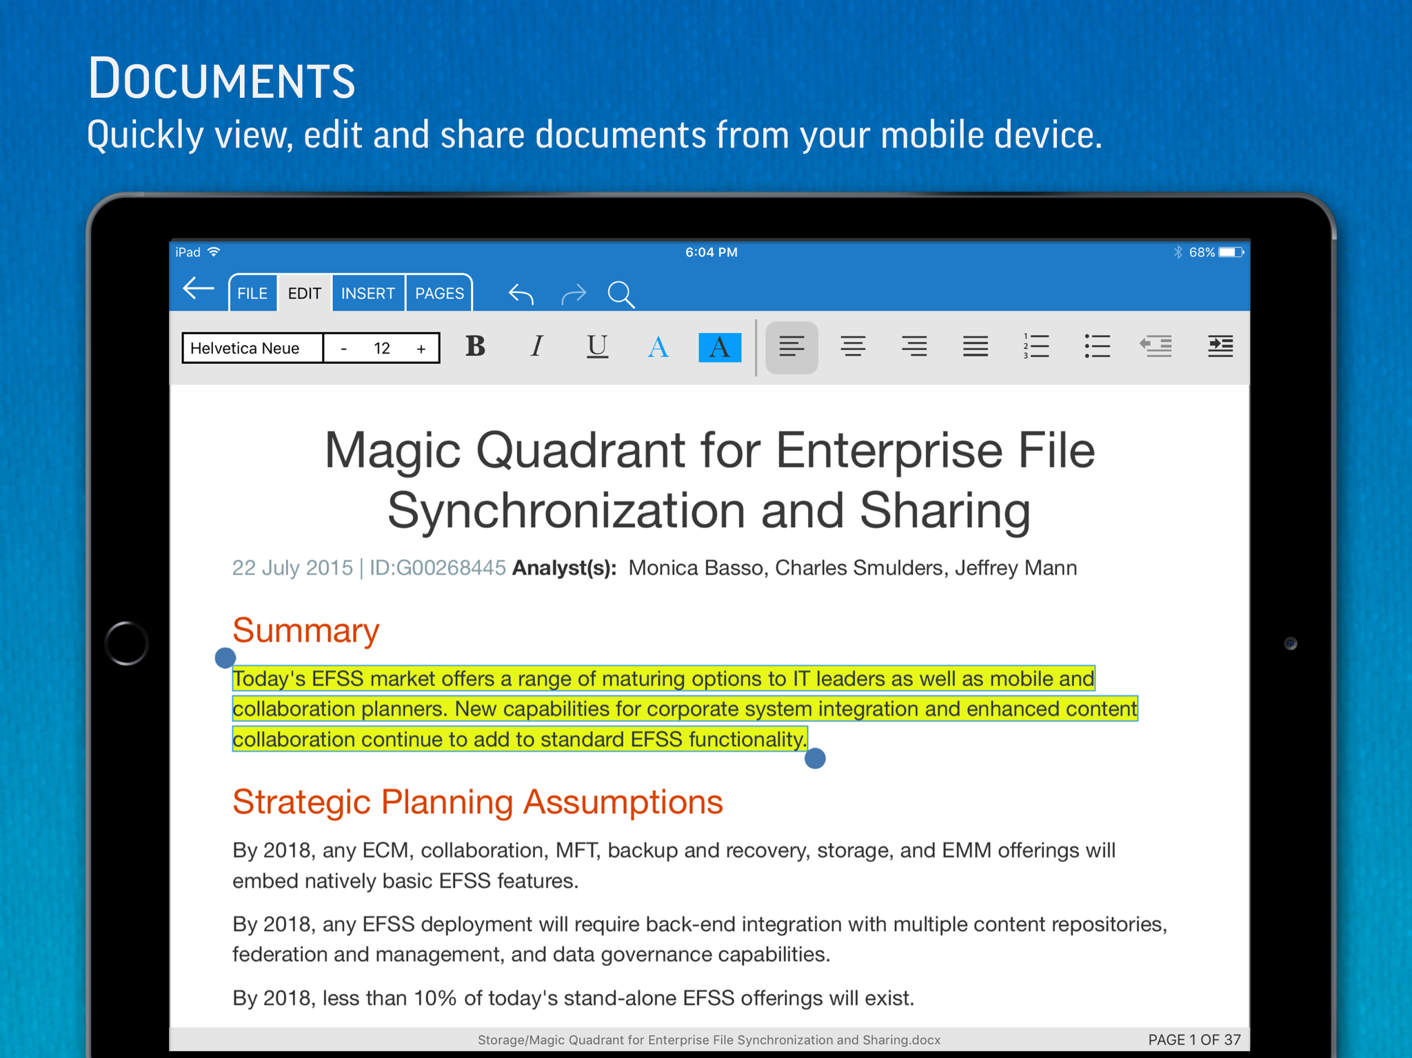Align text right

(x=914, y=347)
